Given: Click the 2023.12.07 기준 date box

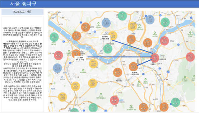Looking at the screenshot, I should (x=22, y=12).
